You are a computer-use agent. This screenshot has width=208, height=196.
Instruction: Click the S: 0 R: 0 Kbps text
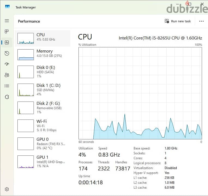pyautogui.click(x=47, y=130)
